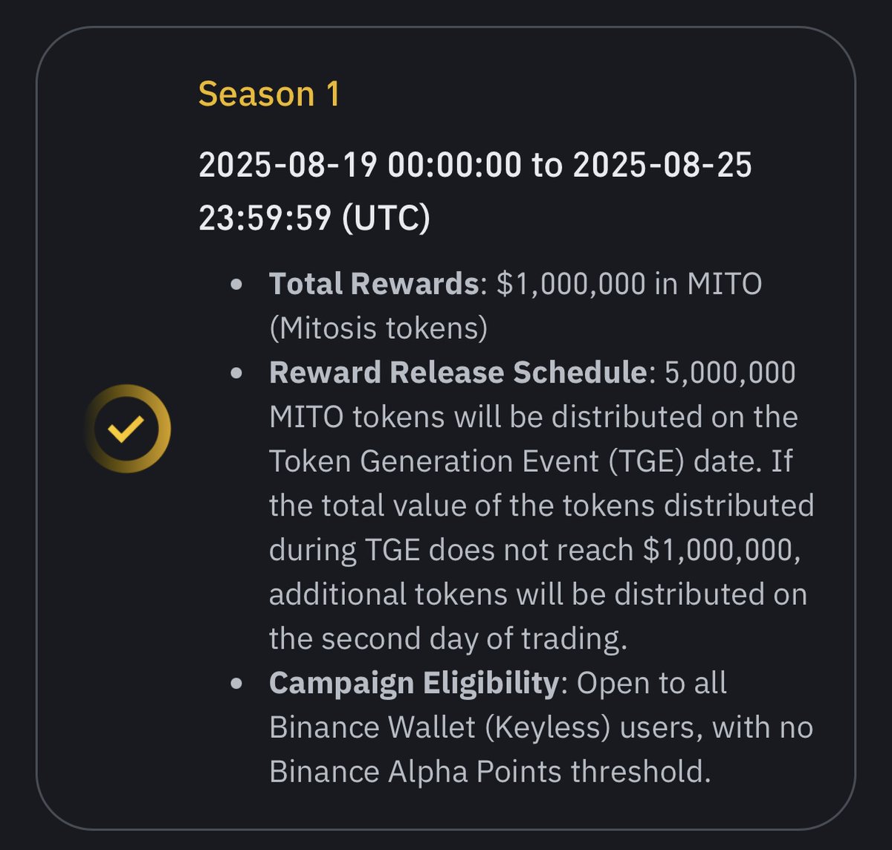Screen dimensions: 892x850
Task: Click the Binance Alpha Points threshold text
Action: click(490, 771)
